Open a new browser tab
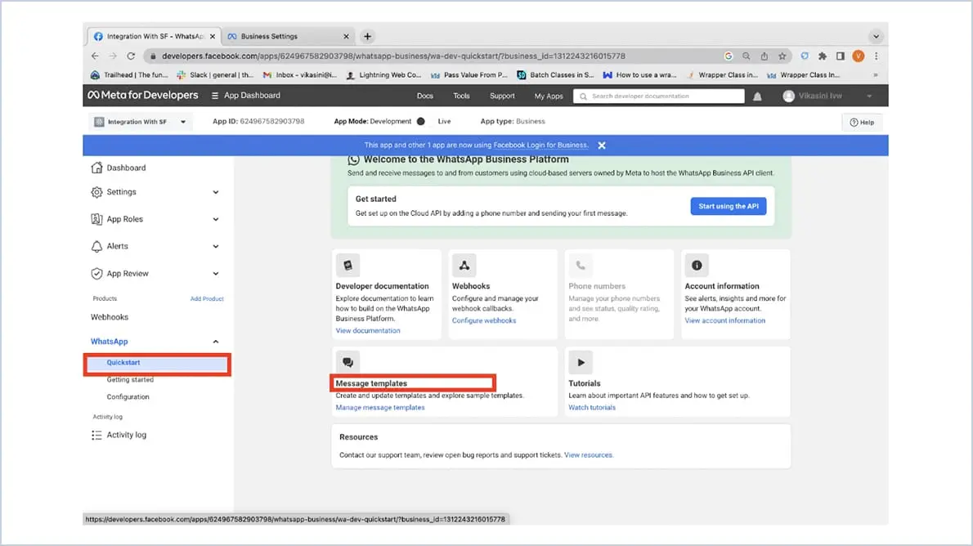 (367, 36)
